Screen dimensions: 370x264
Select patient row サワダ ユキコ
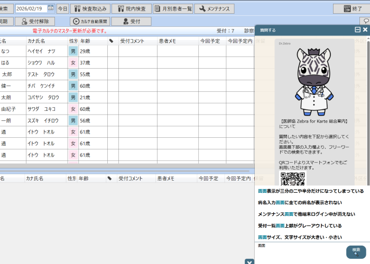[127, 109]
